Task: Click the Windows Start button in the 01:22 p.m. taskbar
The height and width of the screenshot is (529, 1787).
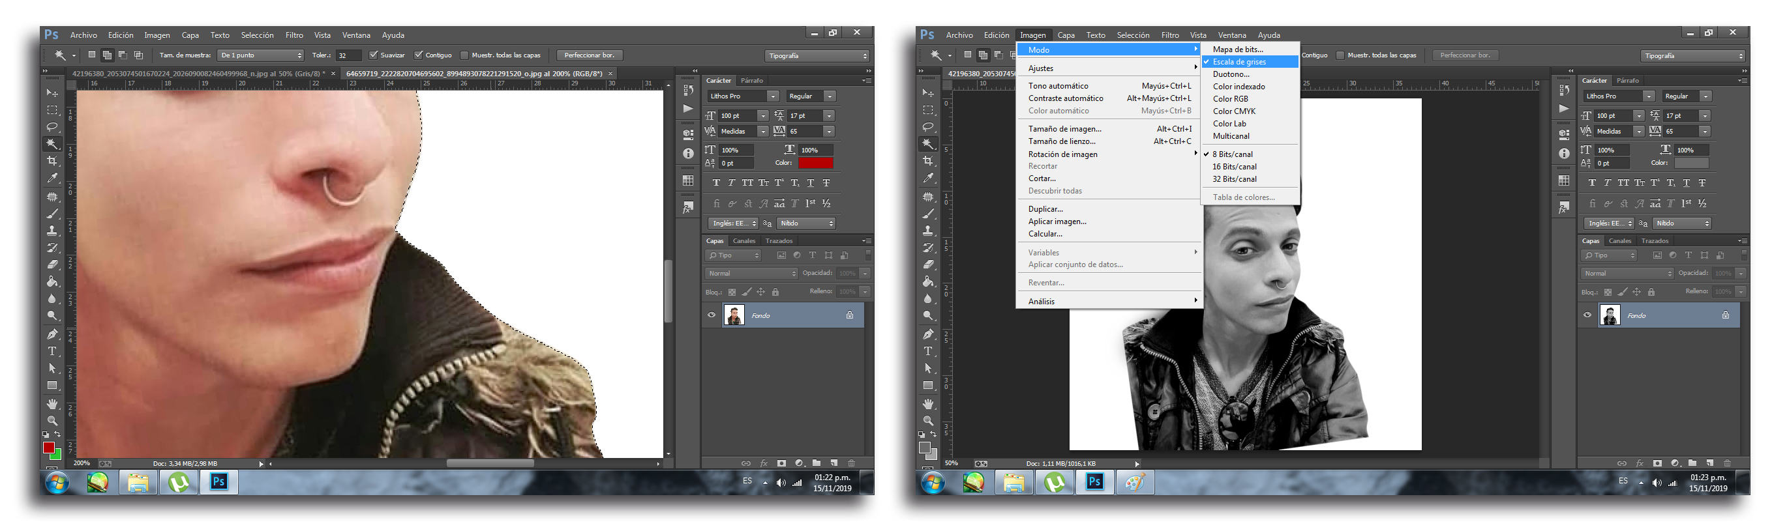Action: coord(57,483)
